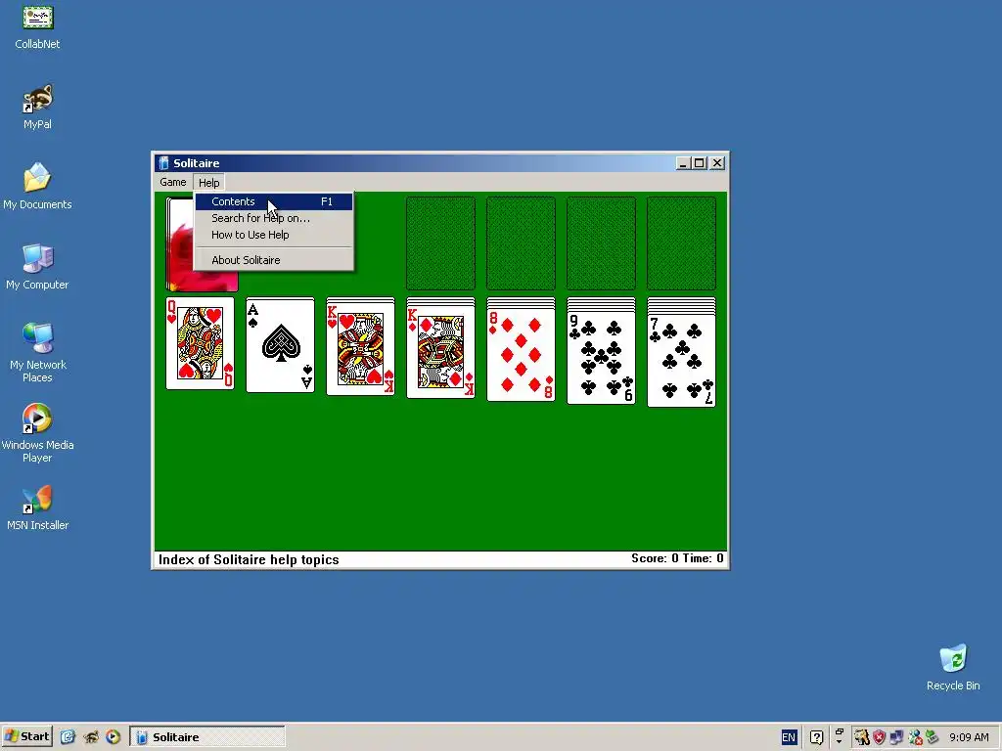Viewport: 1002px width, 751px height.
Task: Click the network computers tray icon
Action: tap(896, 737)
